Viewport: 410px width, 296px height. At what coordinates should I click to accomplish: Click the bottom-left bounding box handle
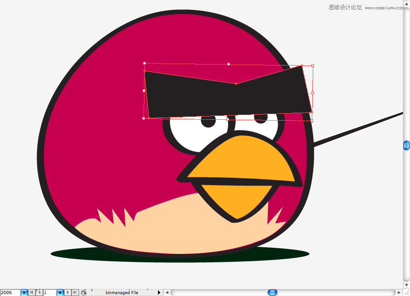(x=144, y=118)
